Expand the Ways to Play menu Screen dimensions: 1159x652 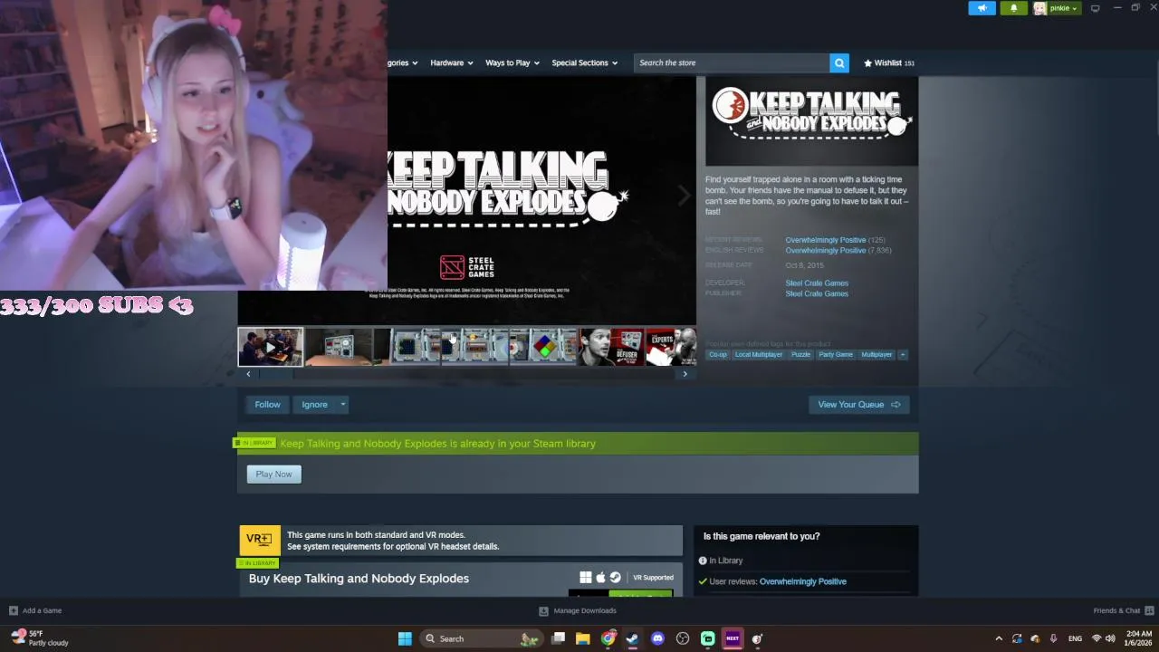click(512, 62)
